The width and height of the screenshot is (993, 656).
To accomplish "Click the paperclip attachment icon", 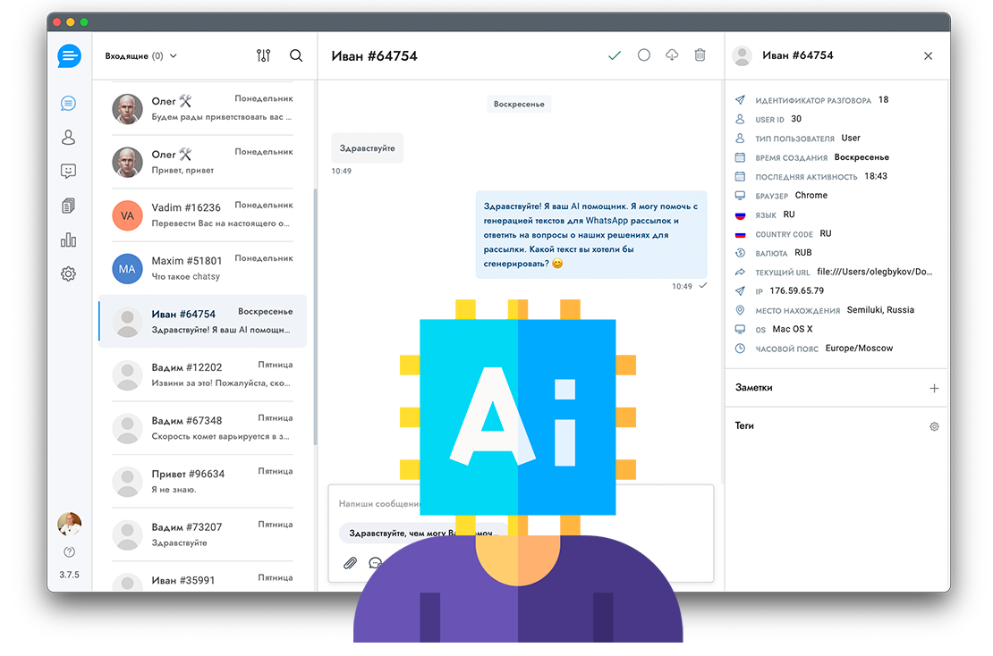I will pyautogui.click(x=351, y=563).
